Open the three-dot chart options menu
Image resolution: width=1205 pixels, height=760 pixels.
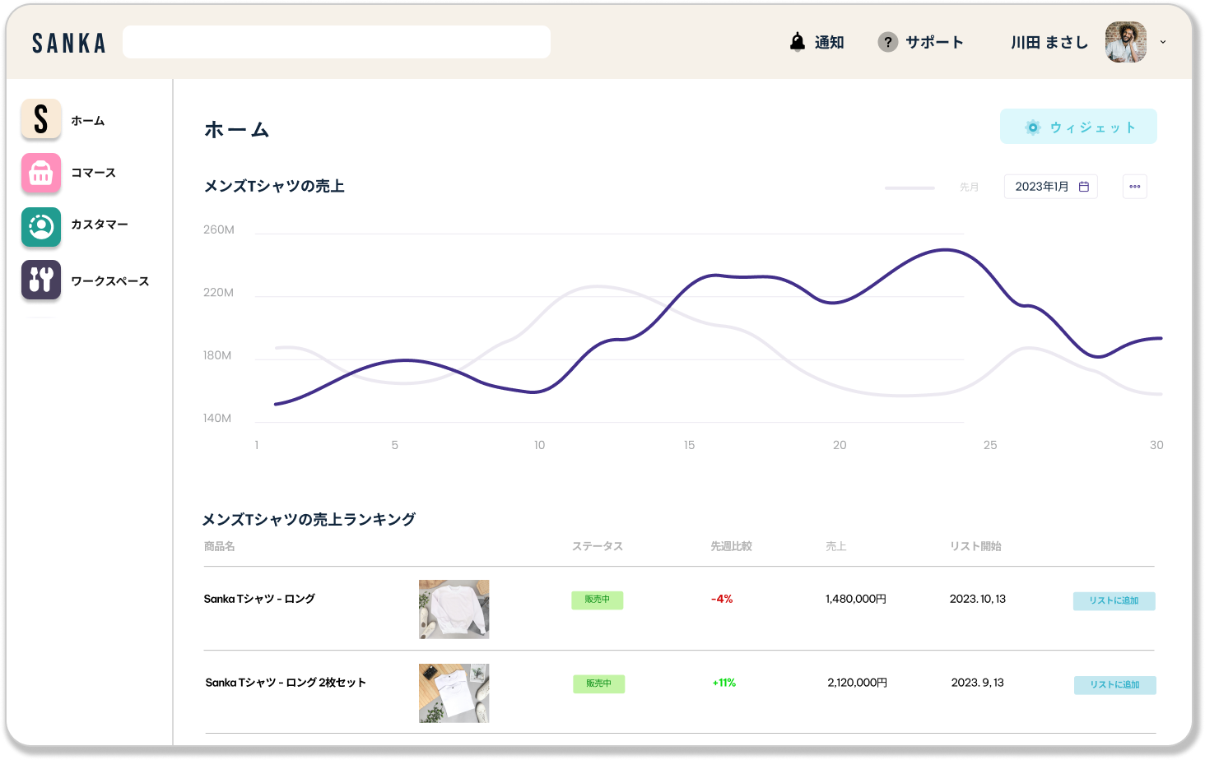[x=1134, y=187]
